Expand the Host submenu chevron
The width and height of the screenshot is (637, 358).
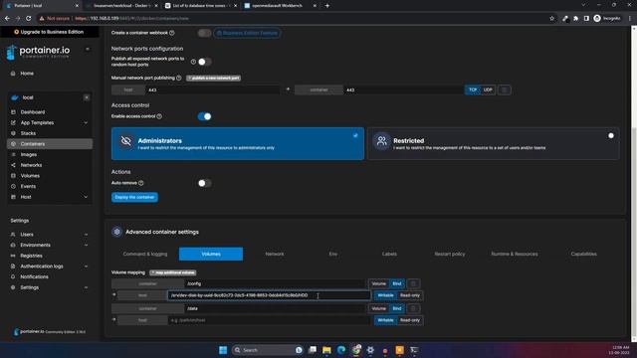click(x=86, y=197)
